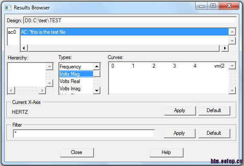This screenshot has width=244, height=166.
Task: Open Help for the Results Browser
Action: click(166, 152)
